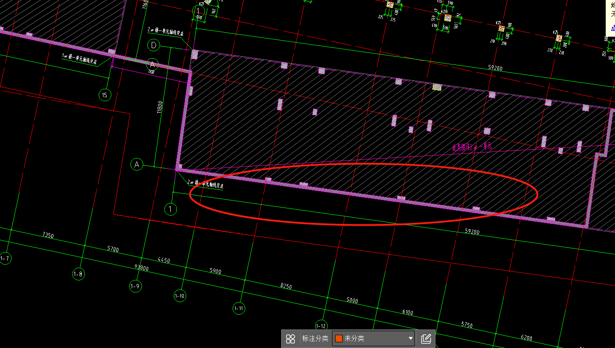Screen dimensions: 615x348
Task: Click dimension value 6100
Action: [x=408, y=312]
